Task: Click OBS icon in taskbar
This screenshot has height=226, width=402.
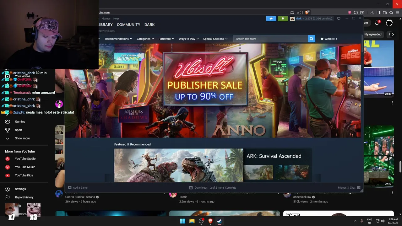Action: 201,221
